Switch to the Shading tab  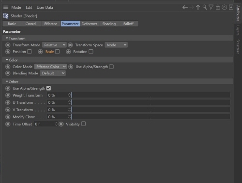[x=109, y=24]
